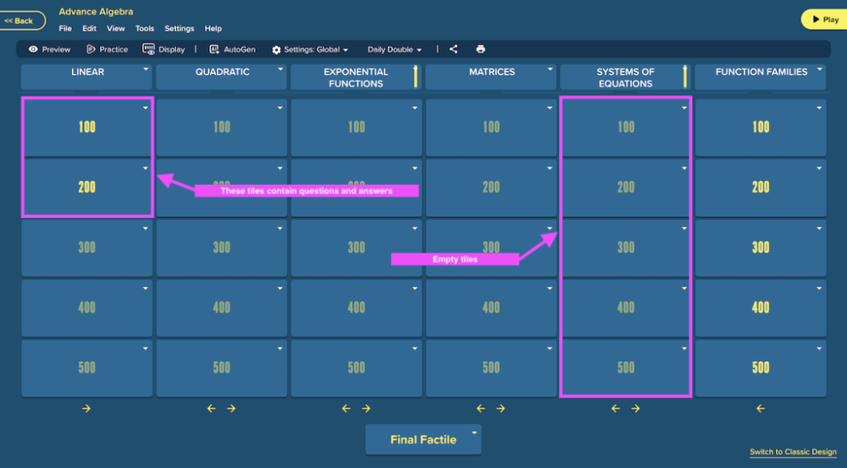Click the share icon
This screenshot has height=468, width=847.
[x=453, y=49]
